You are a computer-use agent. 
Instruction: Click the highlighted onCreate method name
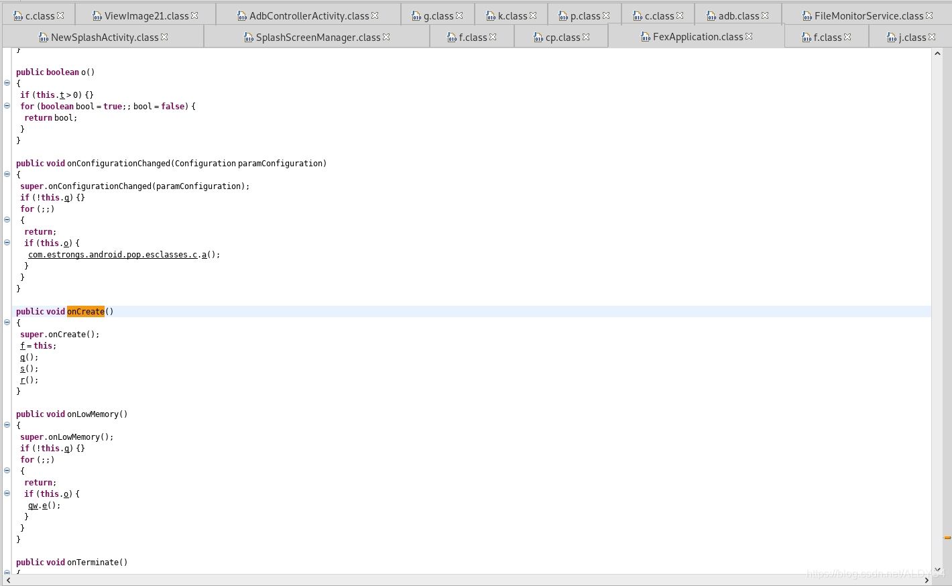click(86, 312)
